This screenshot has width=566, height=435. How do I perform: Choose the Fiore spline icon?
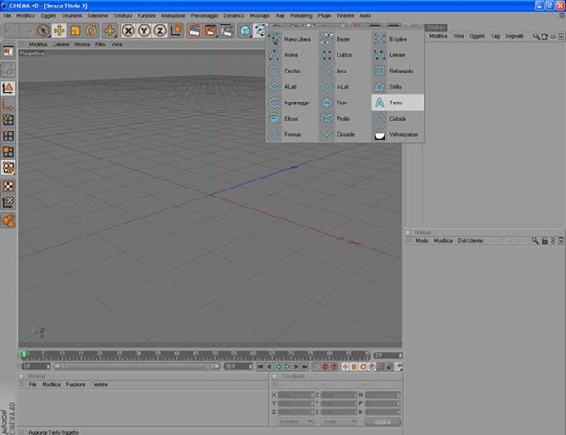click(327, 102)
